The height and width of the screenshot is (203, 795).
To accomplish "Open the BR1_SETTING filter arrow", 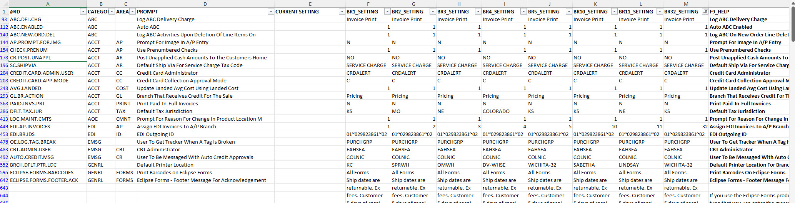I will coord(387,12).
